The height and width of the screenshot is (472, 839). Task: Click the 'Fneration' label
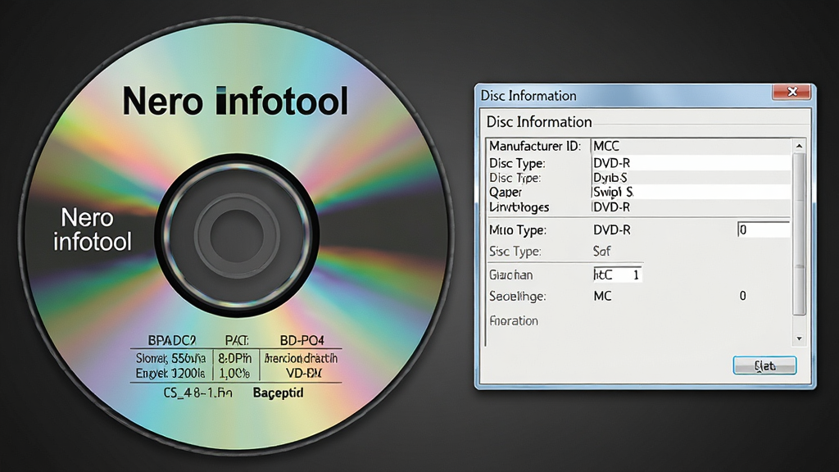(x=514, y=320)
